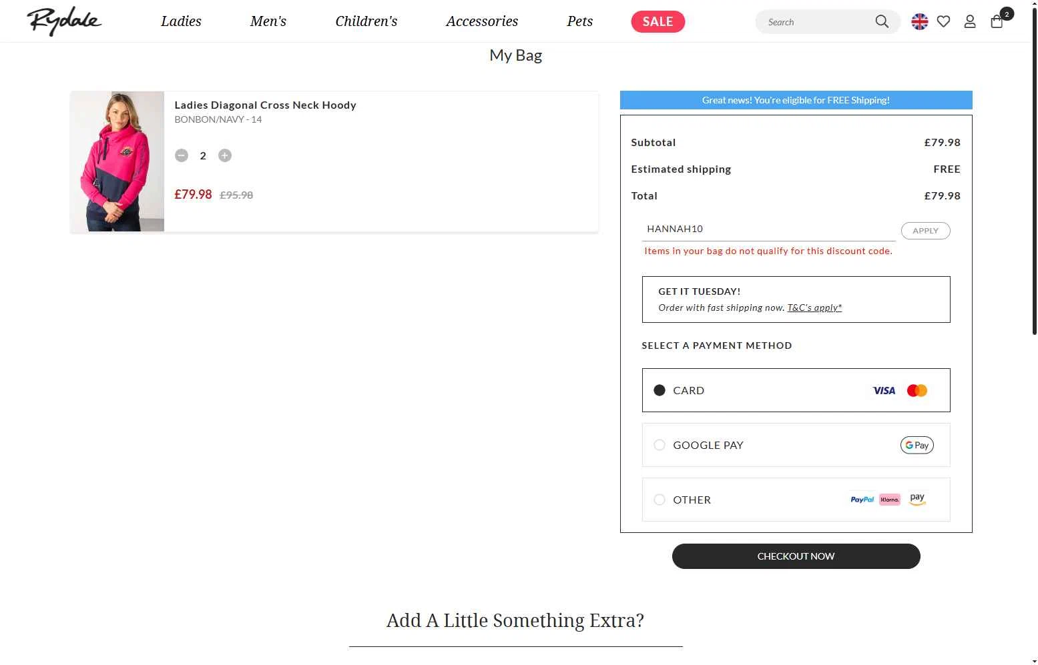Go to the SALE section
This screenshot has width=1038, height=665.
(658, 22)
